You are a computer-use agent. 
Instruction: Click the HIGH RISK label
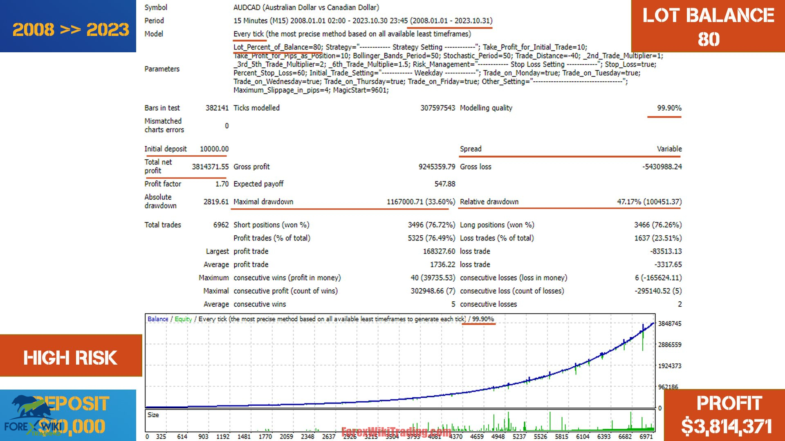click(x=70, y=358)
